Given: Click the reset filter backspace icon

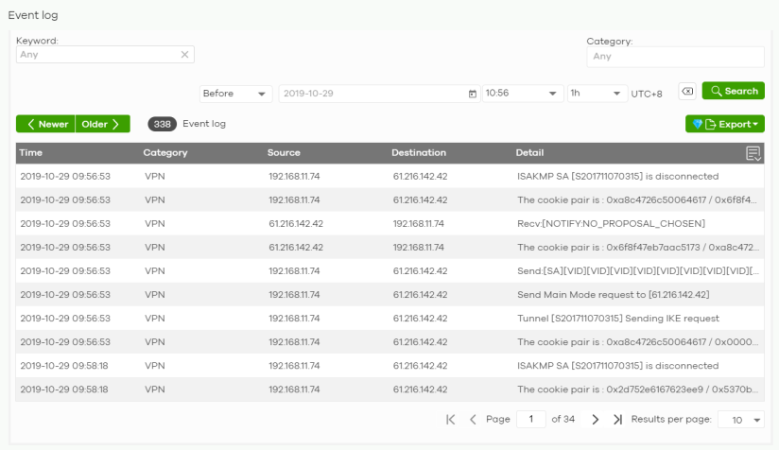Looking at the screenshot, I should pos(687,92).
